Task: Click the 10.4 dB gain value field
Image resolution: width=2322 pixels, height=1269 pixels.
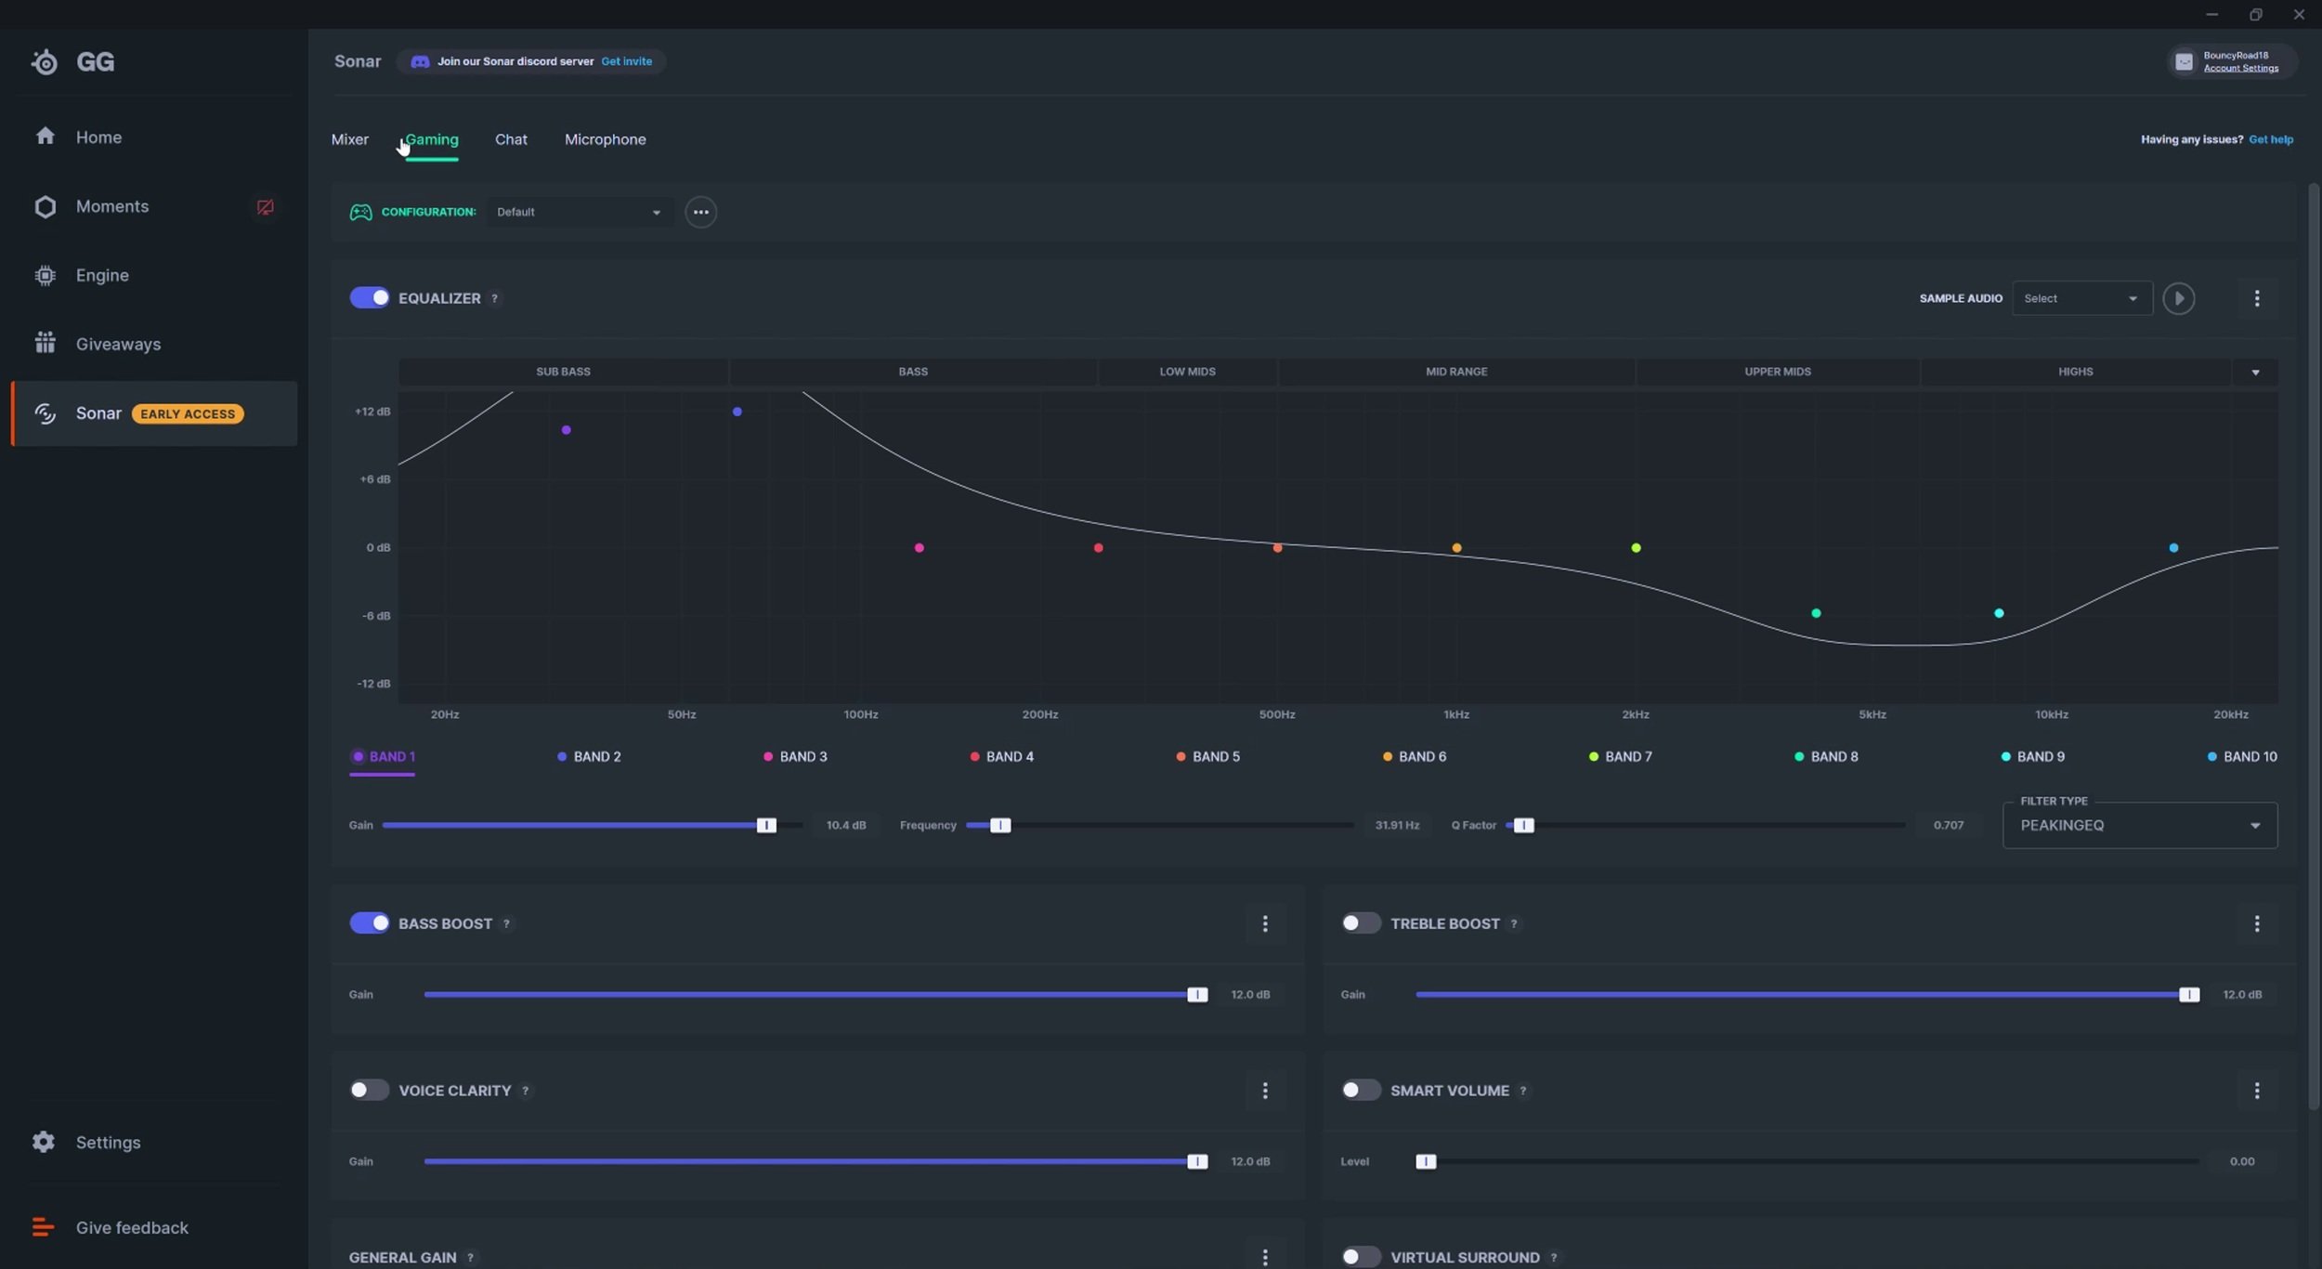Action: [845, 825]
